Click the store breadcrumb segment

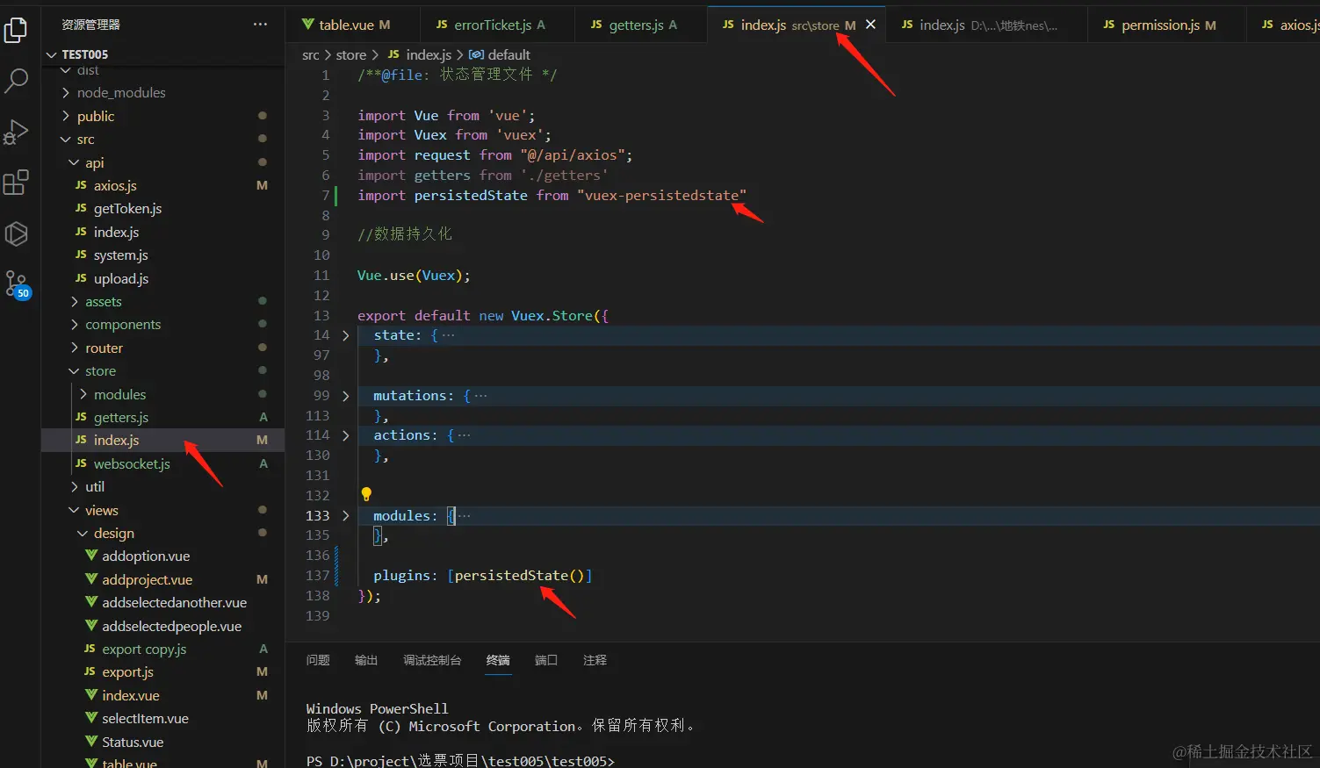pos(351,54)
